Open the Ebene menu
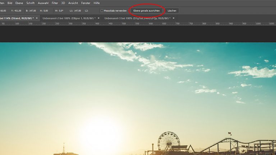The height and width of the screenshot is (155, 276). tap(19, 3)
